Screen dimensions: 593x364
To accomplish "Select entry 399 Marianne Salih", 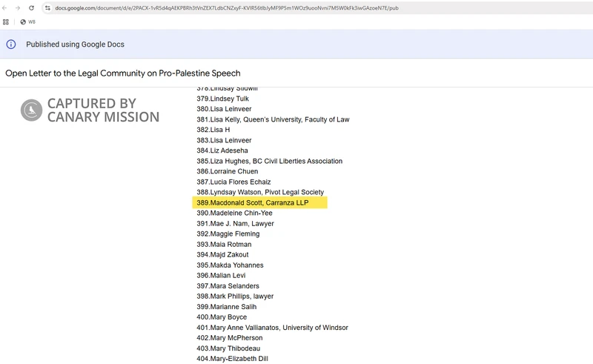I will tap(227, 307).
